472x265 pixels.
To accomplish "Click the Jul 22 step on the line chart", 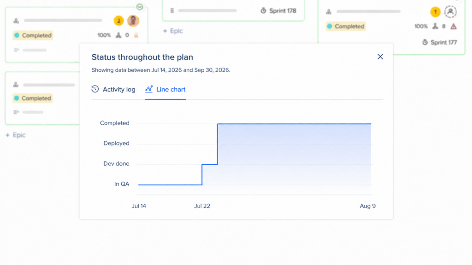I will click(202, 174).
